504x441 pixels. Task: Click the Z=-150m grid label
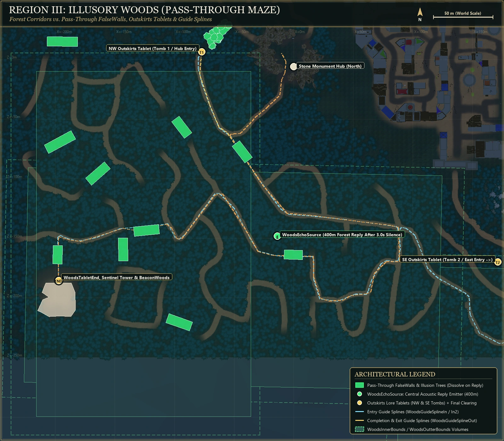pyautogui.click(x=14, y=236)
